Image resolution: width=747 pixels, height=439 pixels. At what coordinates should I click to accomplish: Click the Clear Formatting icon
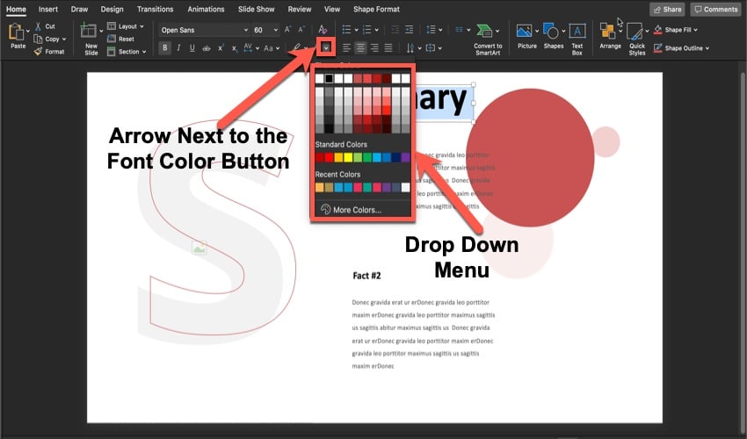coord(323,30)
